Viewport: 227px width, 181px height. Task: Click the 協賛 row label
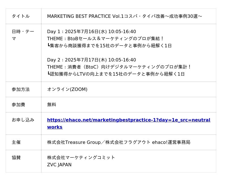(16, 158)
